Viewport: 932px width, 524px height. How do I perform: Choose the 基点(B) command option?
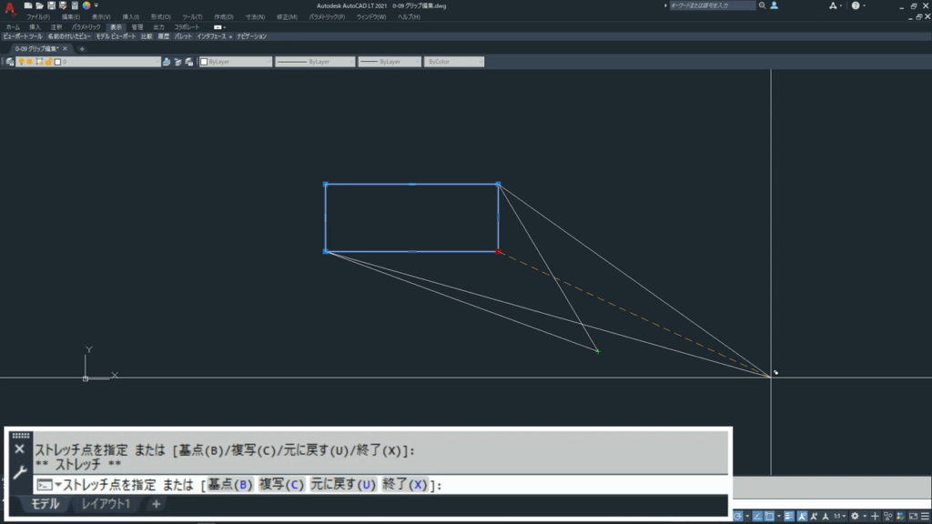[229, 485]
